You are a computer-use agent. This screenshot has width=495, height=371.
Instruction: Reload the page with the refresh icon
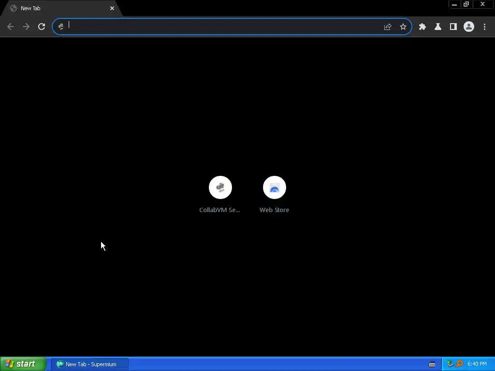tap(42, 27)
